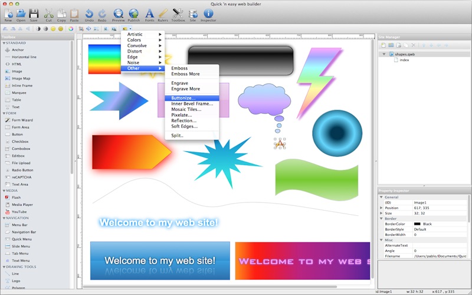Select Soft Edges... effect menu entry
Viewport: 472px width, 295px height.
tap(184, 126)
